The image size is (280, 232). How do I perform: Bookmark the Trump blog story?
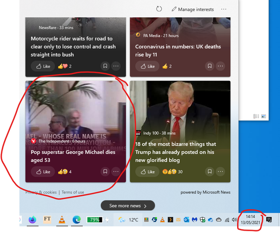[210, 171]
